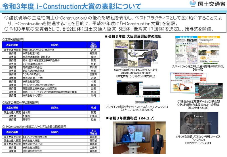This screenshot has height=157, width=227.
Task: Select the 札幌市 cell
Action: pyautogui.click(x=55, y=116)
